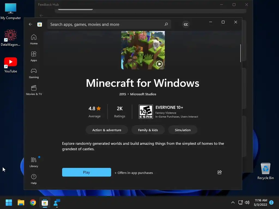Click Feedback Hub taskbar icon
This screenshot has height=209, width=279.
57,202
